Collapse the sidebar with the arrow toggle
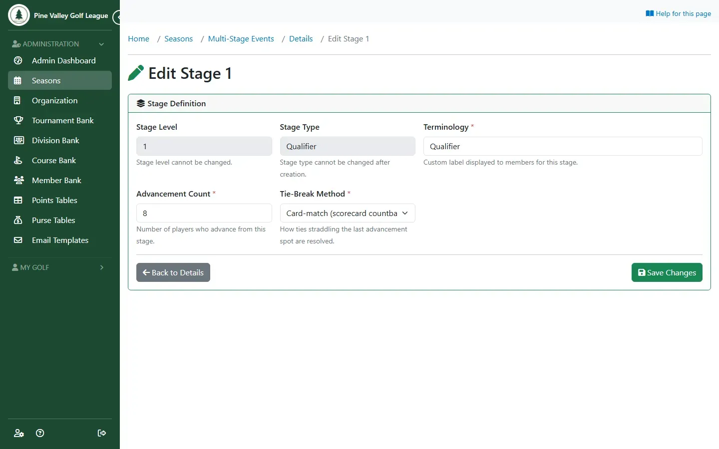 [117, 17]
